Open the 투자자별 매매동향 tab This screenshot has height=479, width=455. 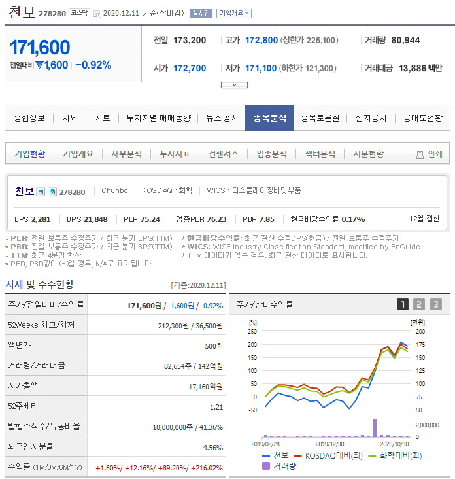(158, 118)
